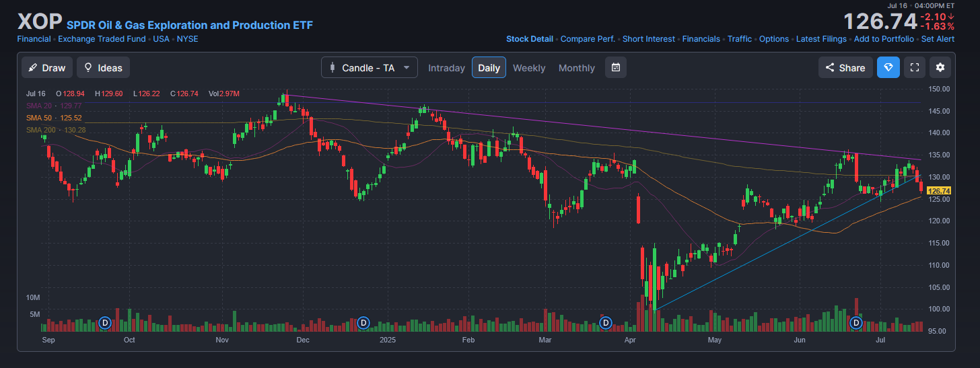
Task: Click the dropdown arrow of Candle - TA
Action: pyautogui.click(x=406, y=67)
